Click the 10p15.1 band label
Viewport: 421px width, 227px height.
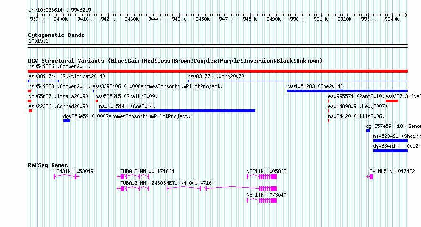38,41
